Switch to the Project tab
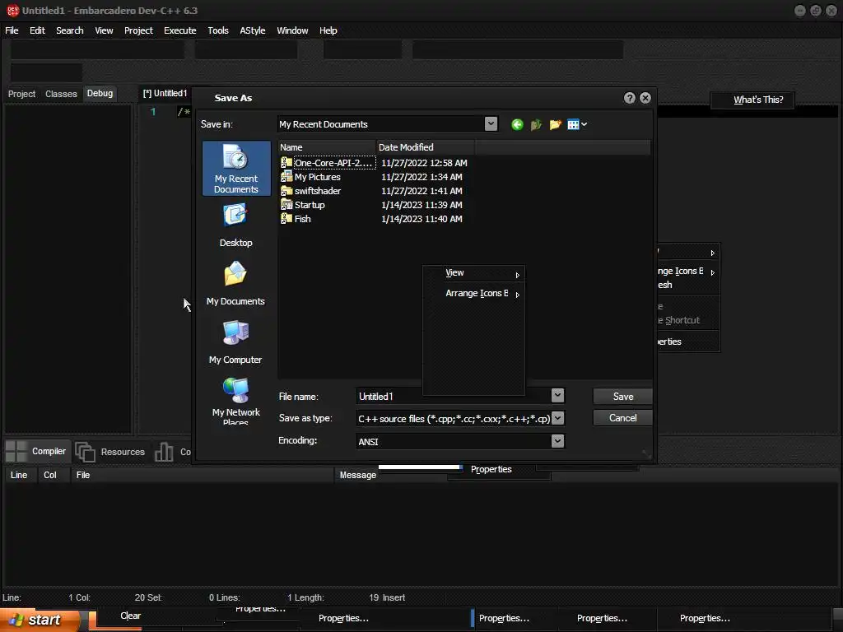 [21, 94]
